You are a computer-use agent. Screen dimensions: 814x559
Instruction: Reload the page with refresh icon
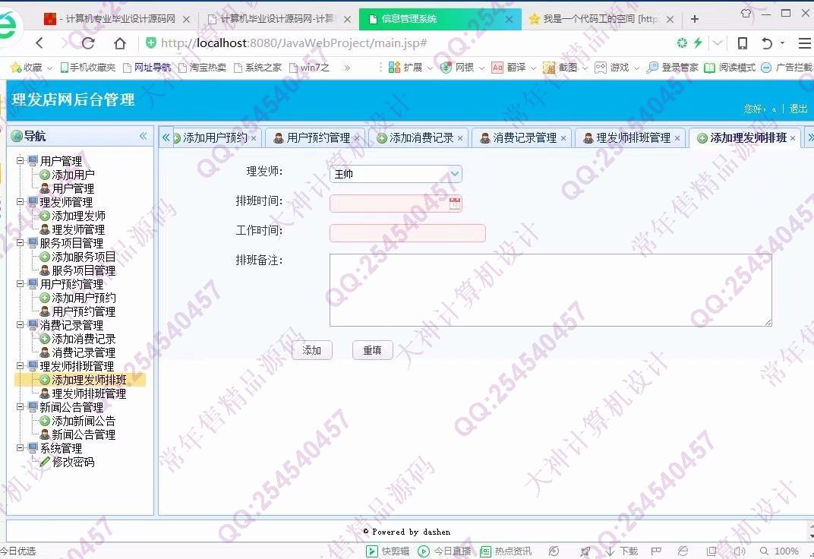pyautogui.click(x=88, y=43)
